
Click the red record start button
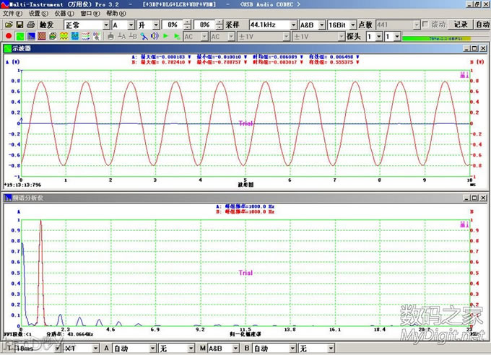click(8, 36)
